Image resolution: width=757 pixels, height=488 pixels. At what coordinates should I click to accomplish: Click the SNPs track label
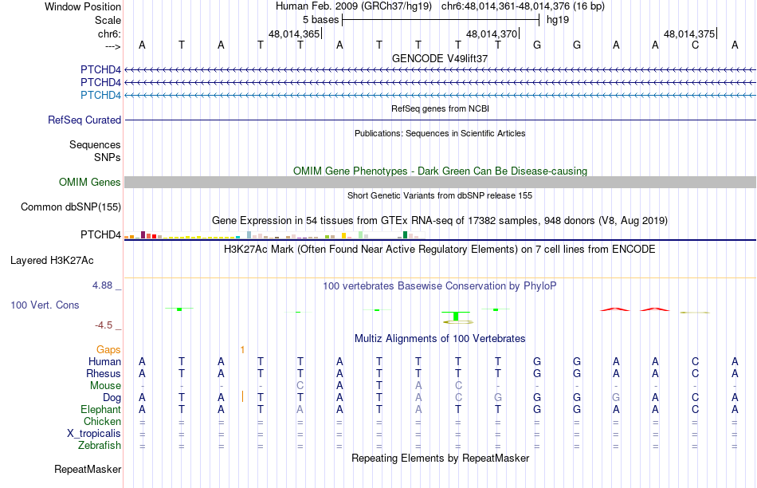click(108, 158)
